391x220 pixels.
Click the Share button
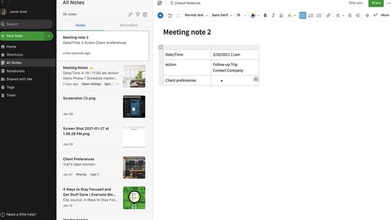[x=376, y=3]
